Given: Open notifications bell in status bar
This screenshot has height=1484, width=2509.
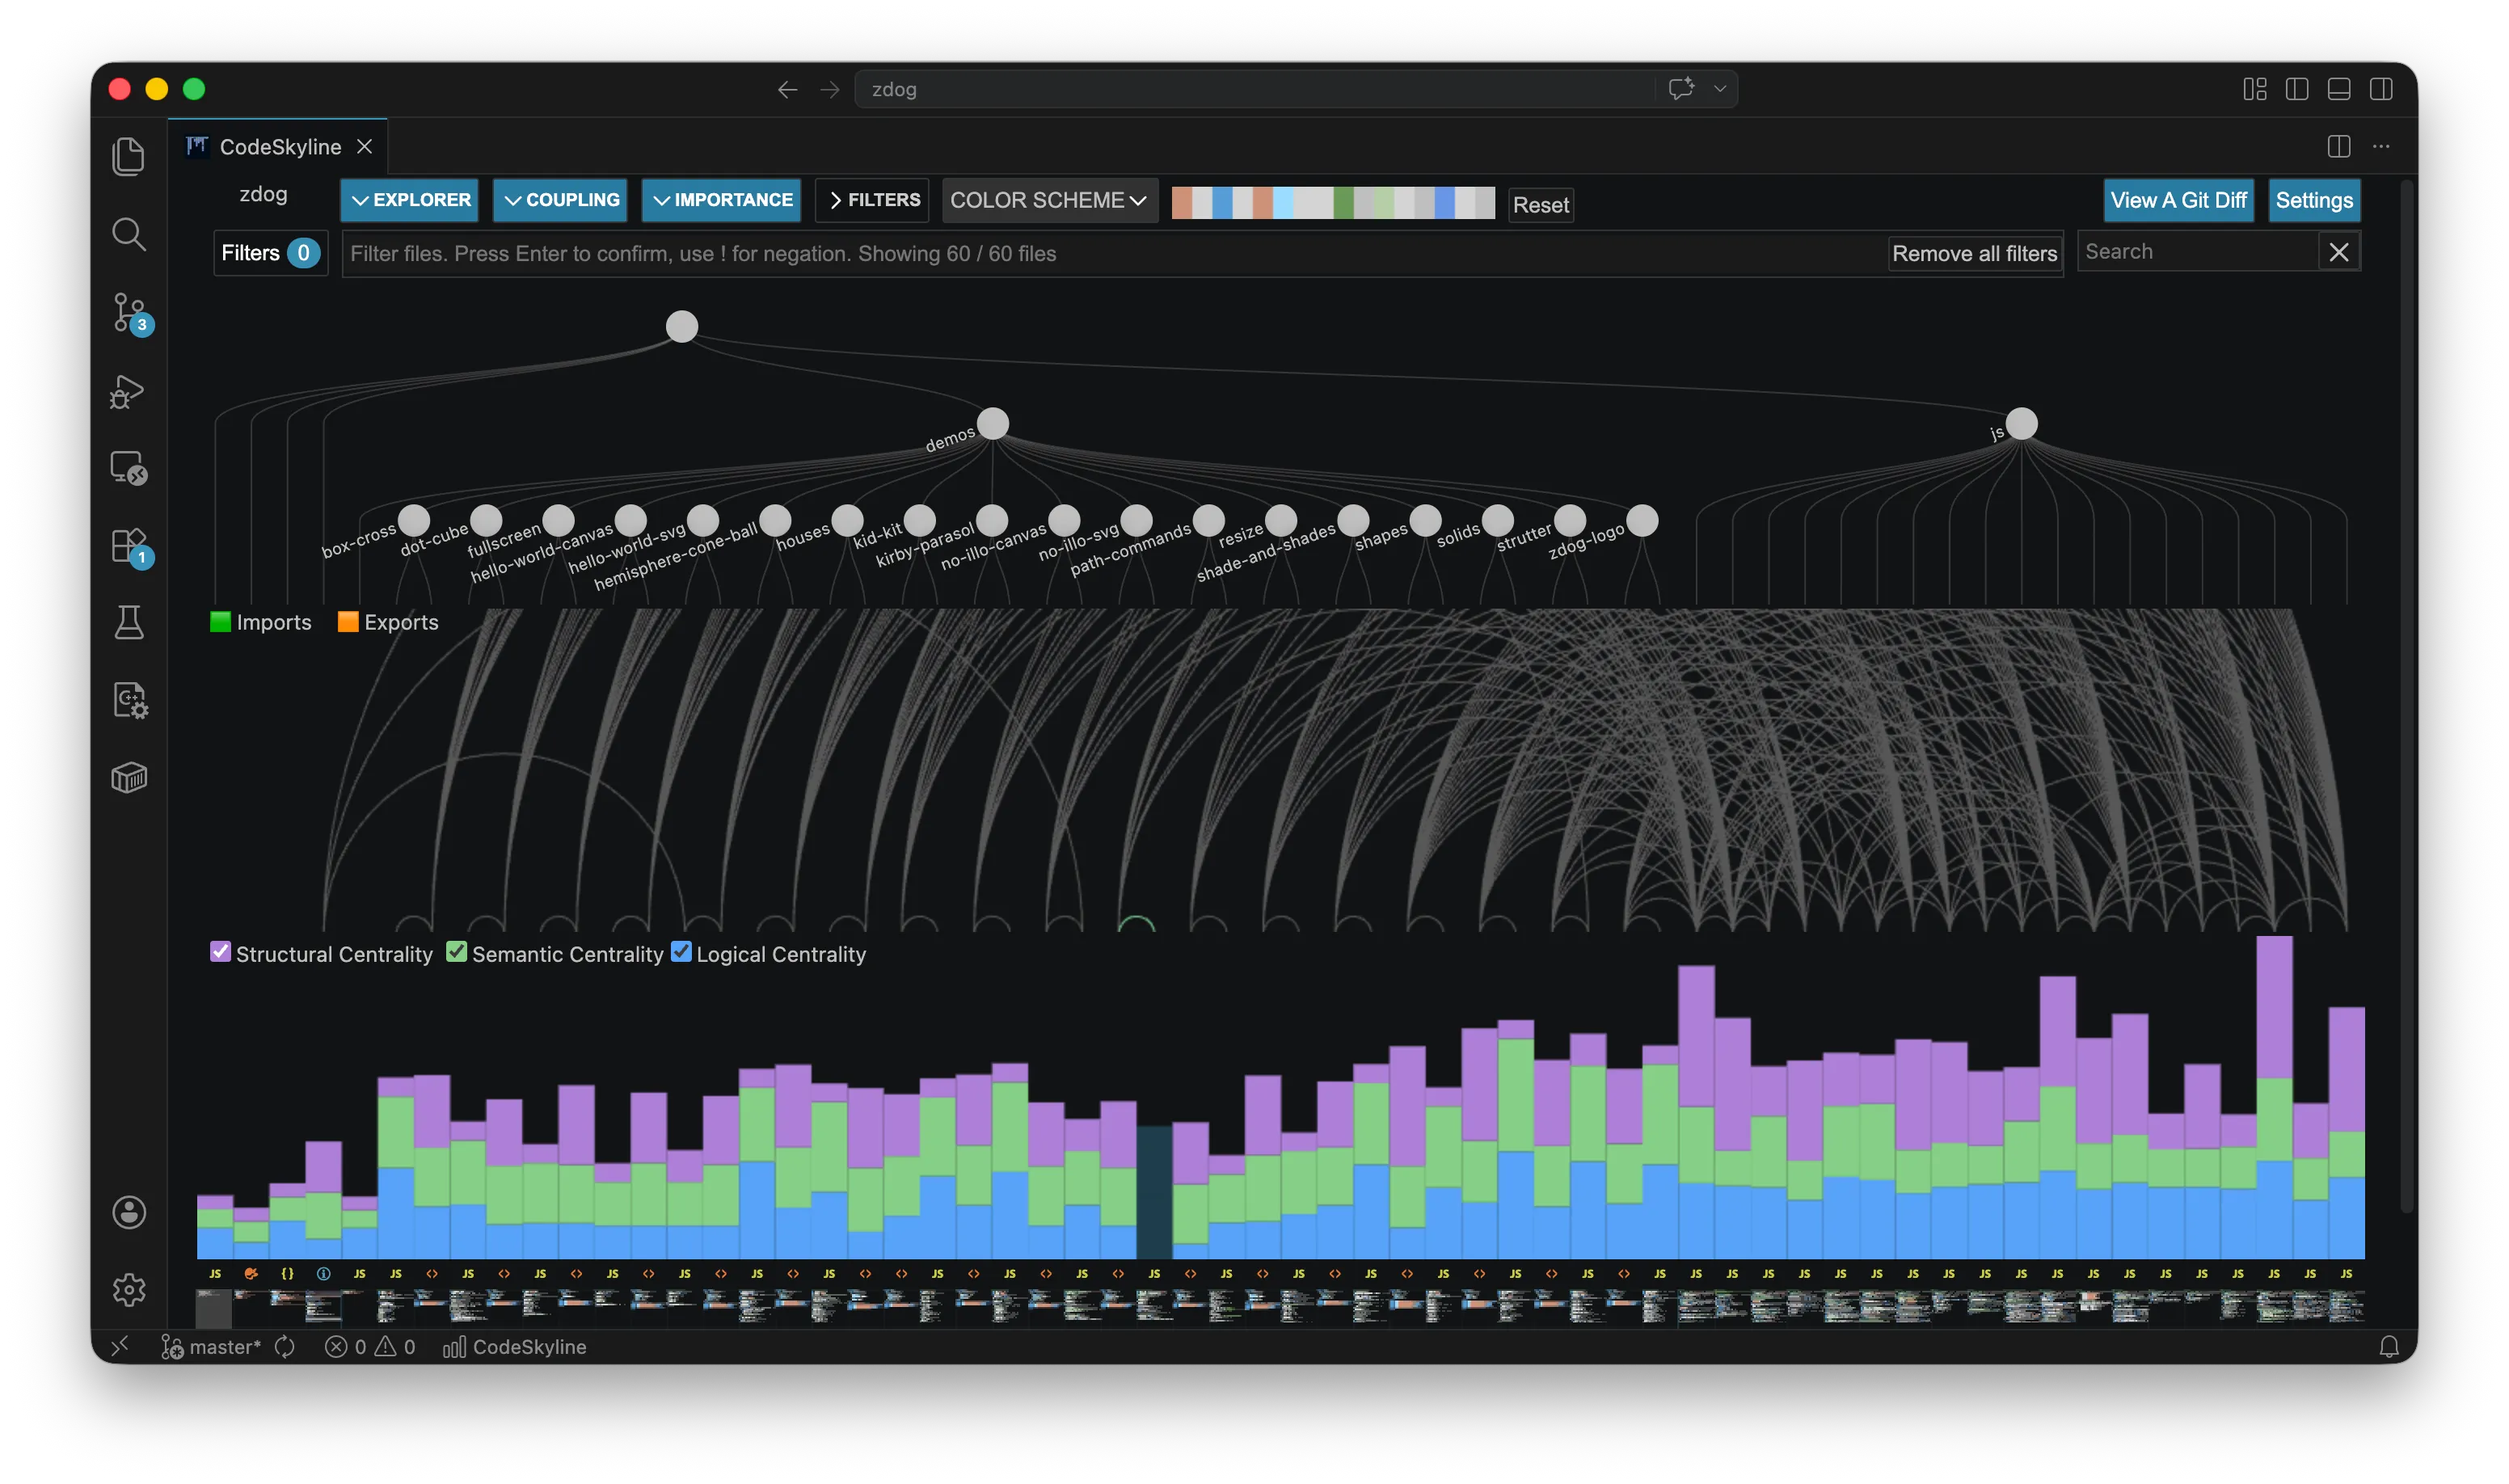Looking at the screenshot, I should (2389, 1347).
